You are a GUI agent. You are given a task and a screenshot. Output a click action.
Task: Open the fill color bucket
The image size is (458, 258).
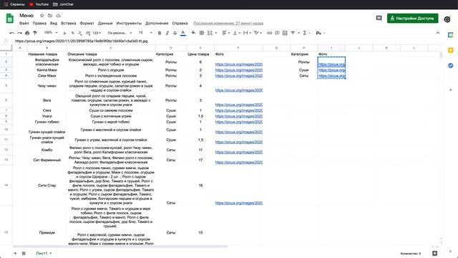point(193,33)
